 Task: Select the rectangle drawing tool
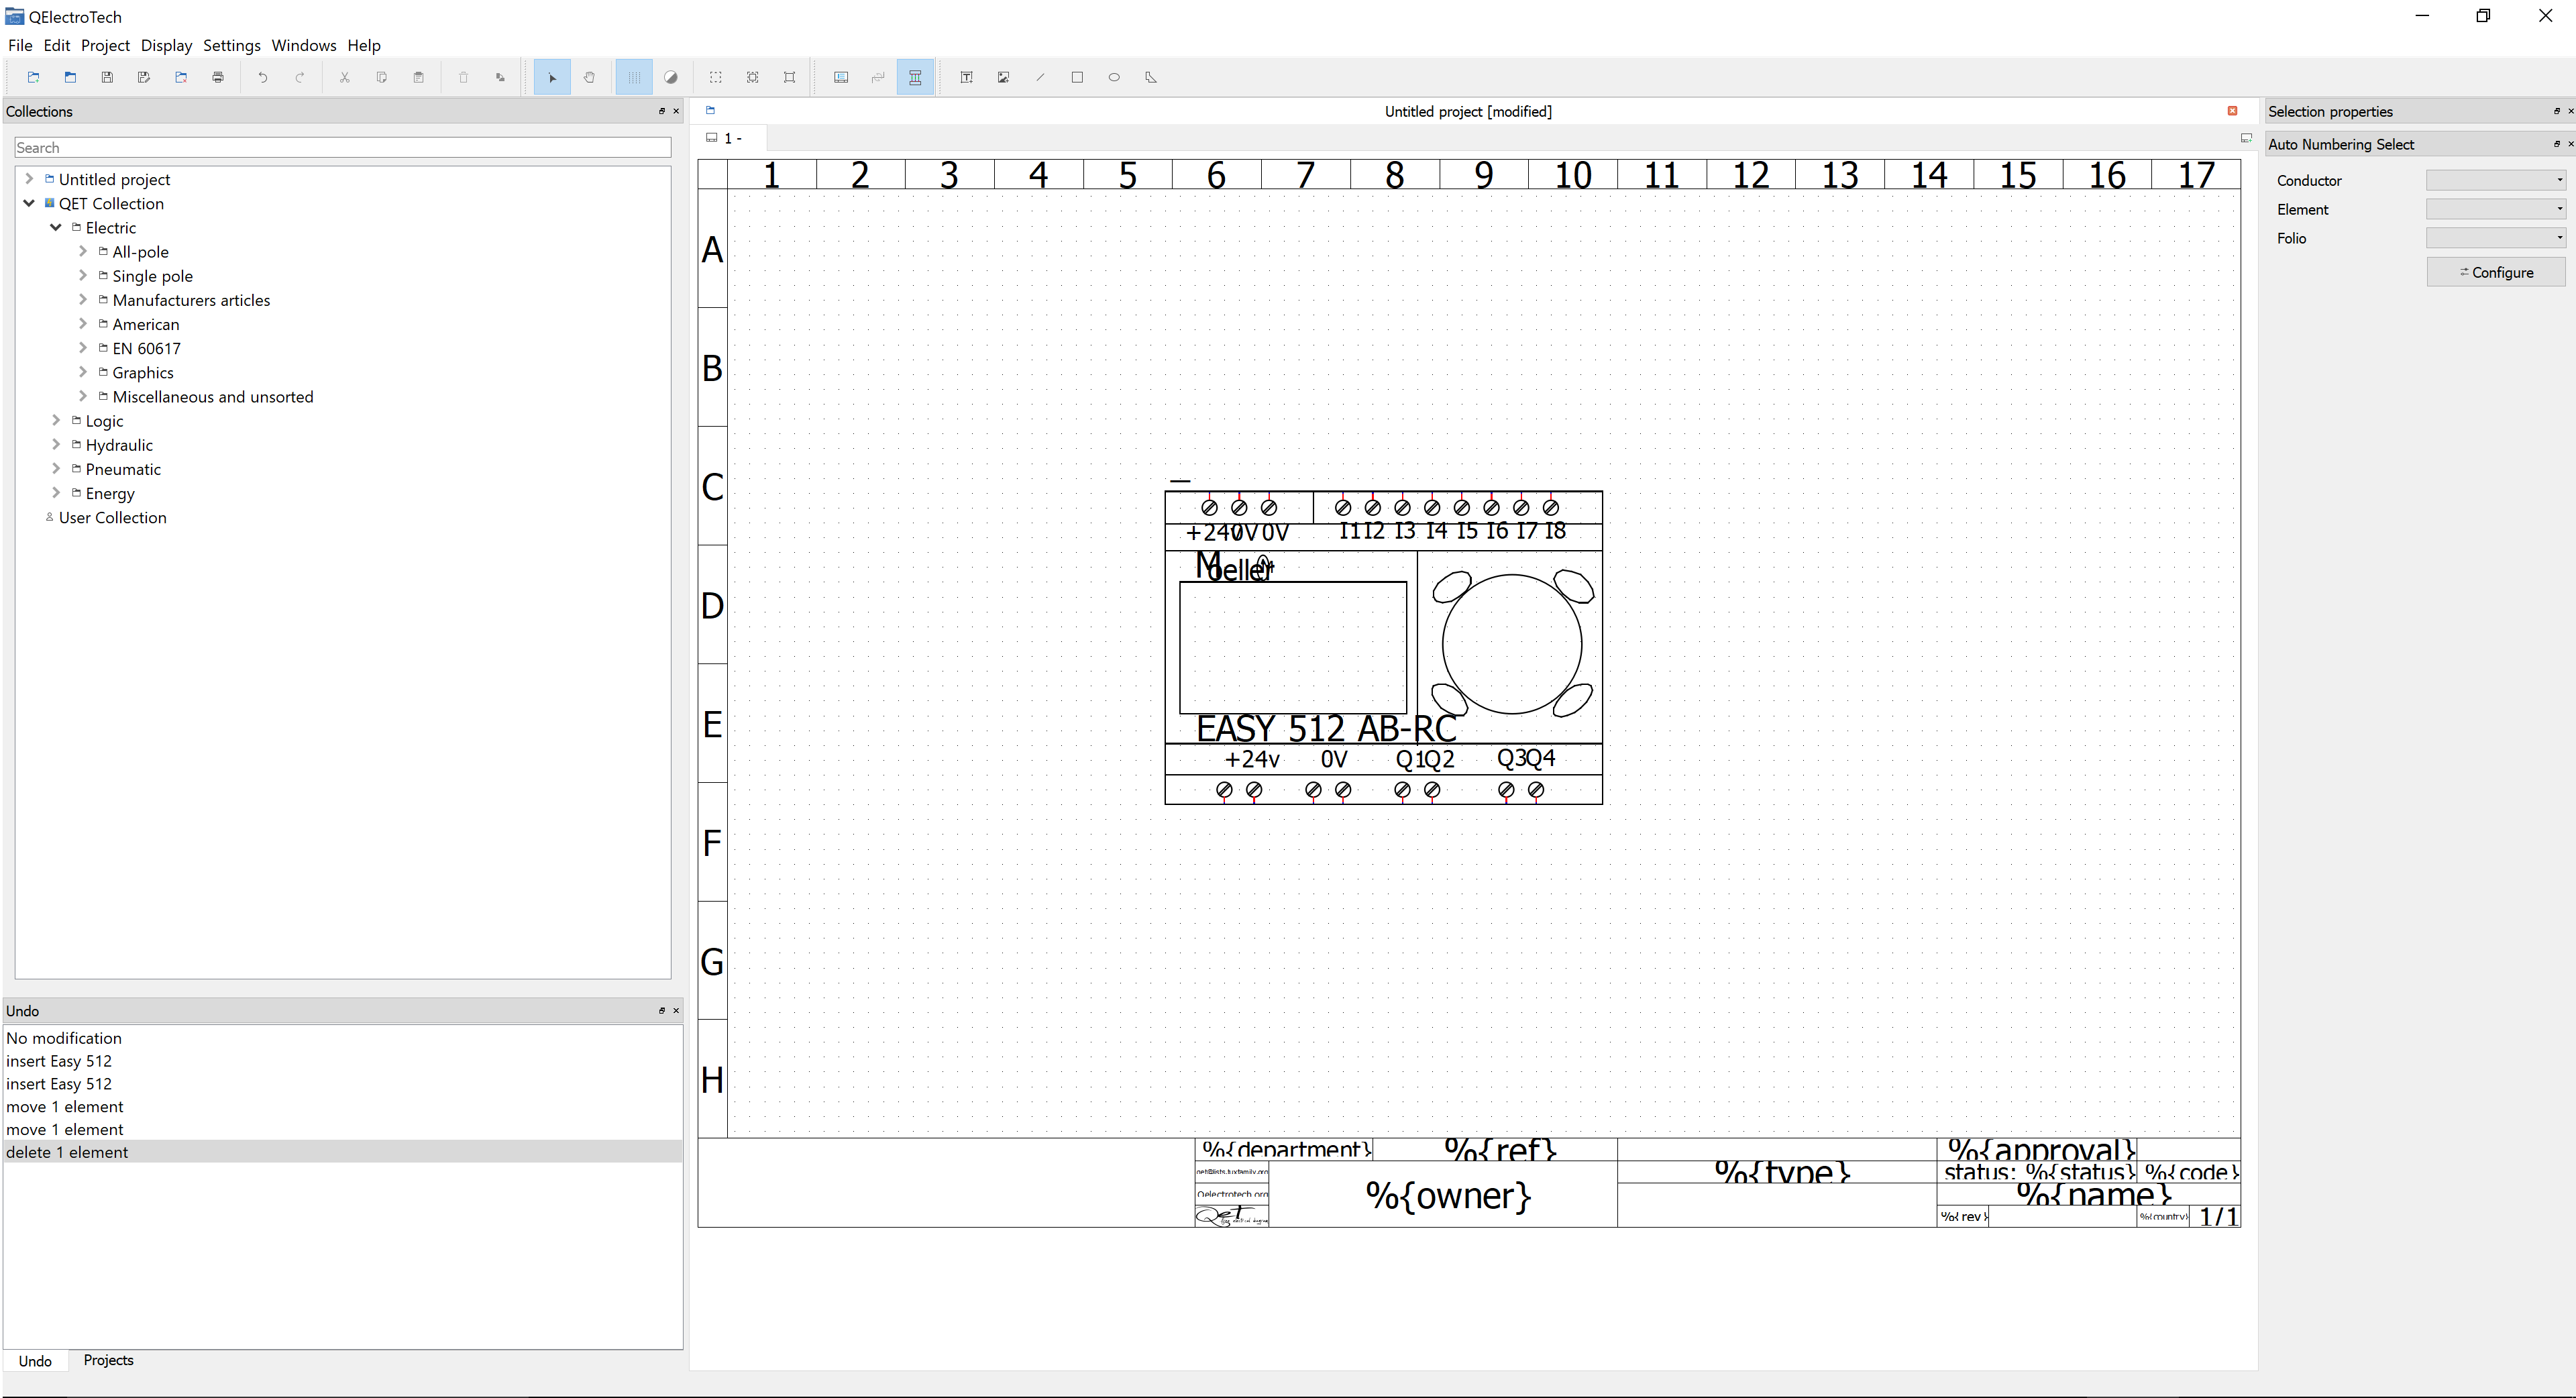pos(1077,77)
